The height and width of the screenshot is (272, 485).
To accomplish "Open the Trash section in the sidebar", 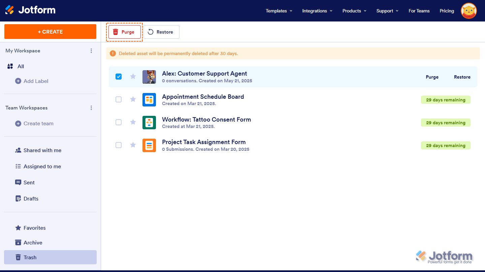I will pos(30,257).
